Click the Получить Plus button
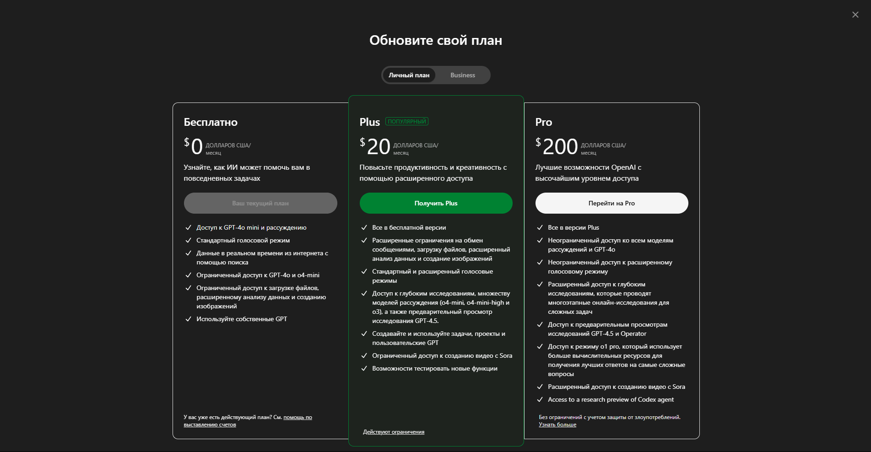The height and width of the screenshot is (452, 871). (x=436, y=203)
